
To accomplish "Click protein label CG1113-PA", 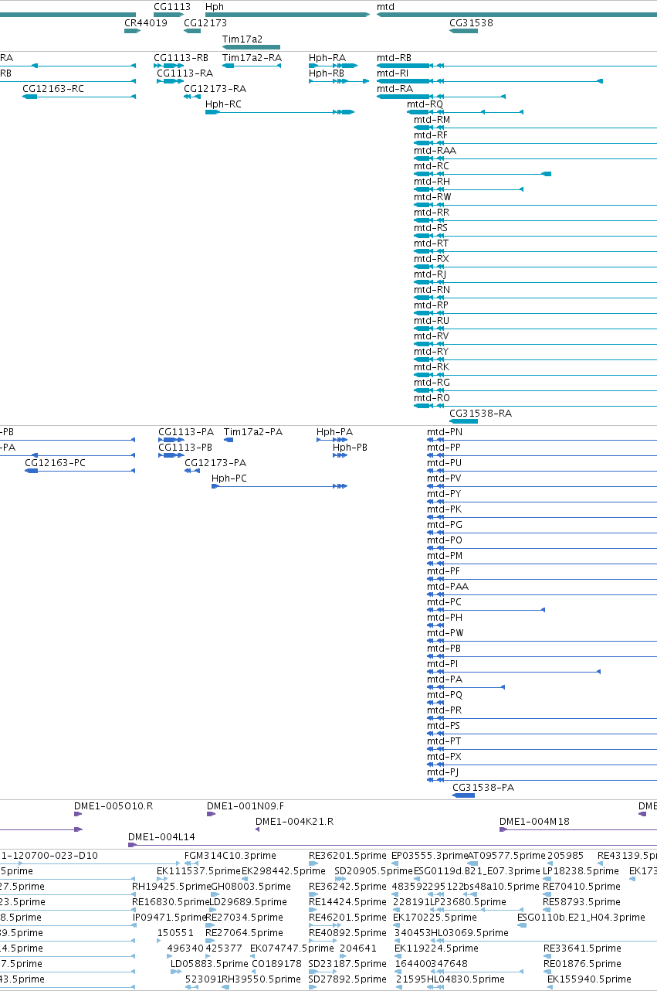I will pyautogui.click(x=186, y=431).
